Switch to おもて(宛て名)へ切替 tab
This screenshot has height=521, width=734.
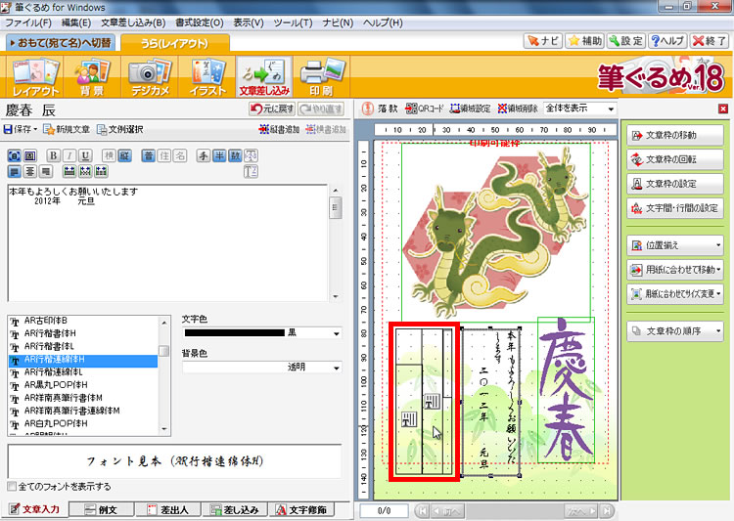pos(61,43)
